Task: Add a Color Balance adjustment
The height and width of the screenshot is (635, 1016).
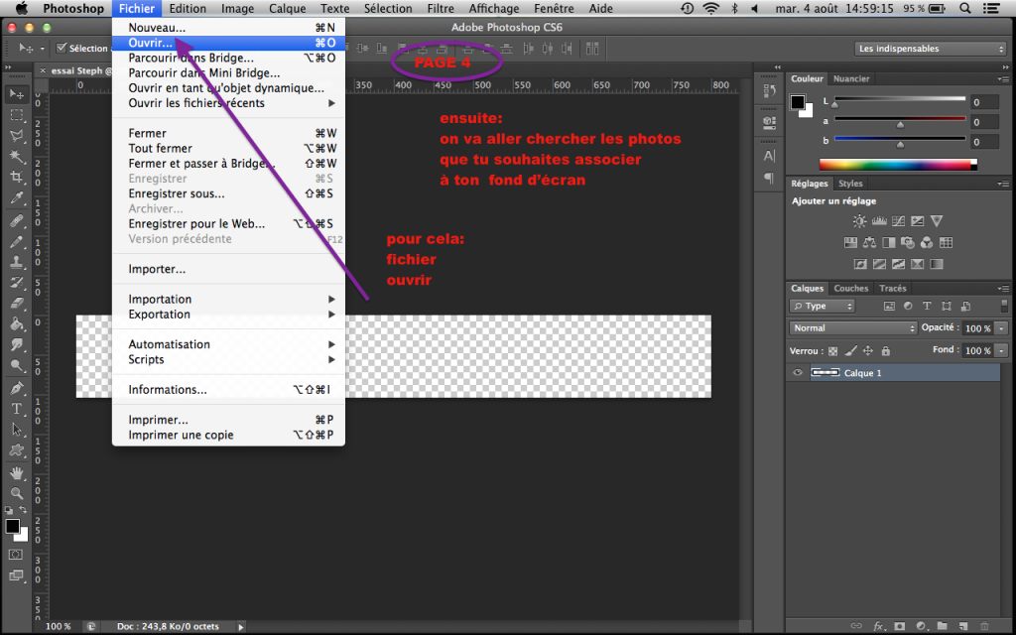Action: click(869, 242)
